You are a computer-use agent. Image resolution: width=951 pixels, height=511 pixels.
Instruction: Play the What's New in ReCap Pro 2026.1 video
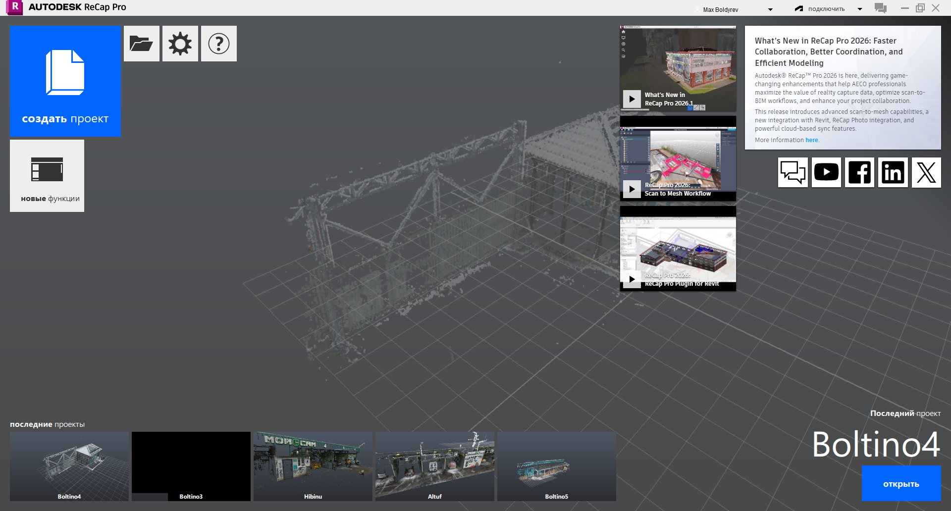click(632, 99)
